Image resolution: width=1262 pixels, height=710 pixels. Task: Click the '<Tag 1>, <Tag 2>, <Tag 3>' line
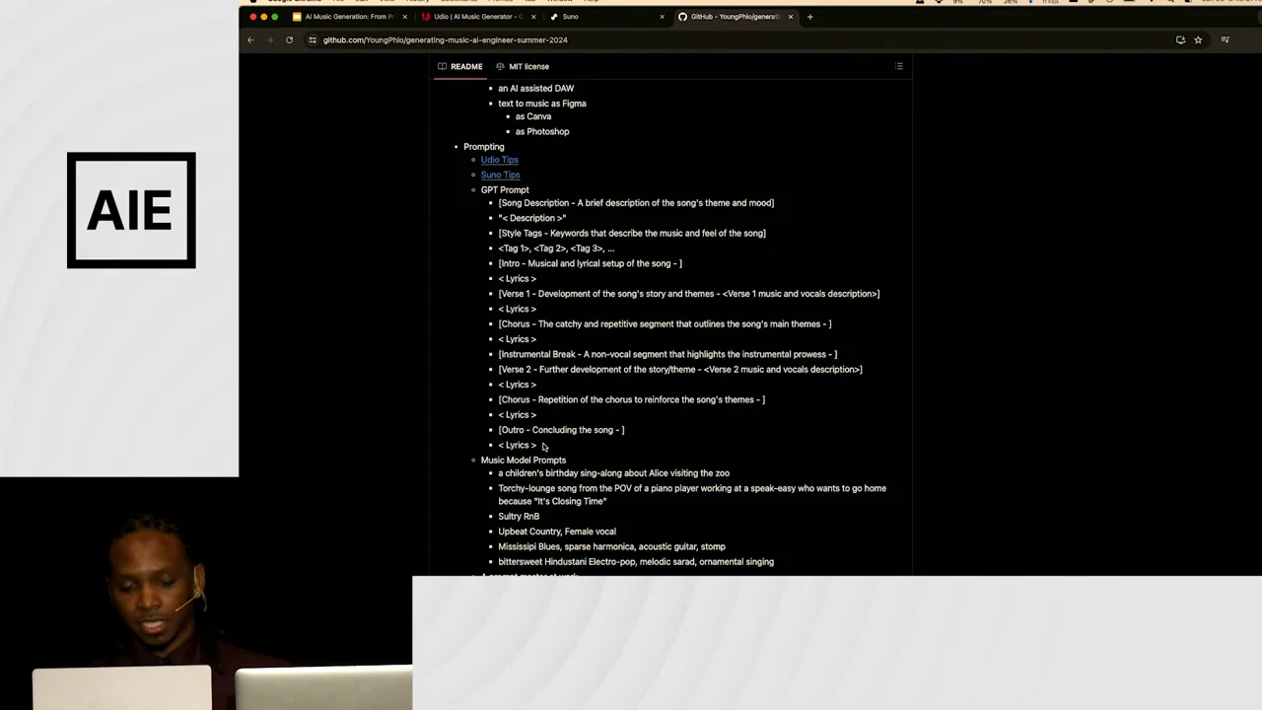556,248
